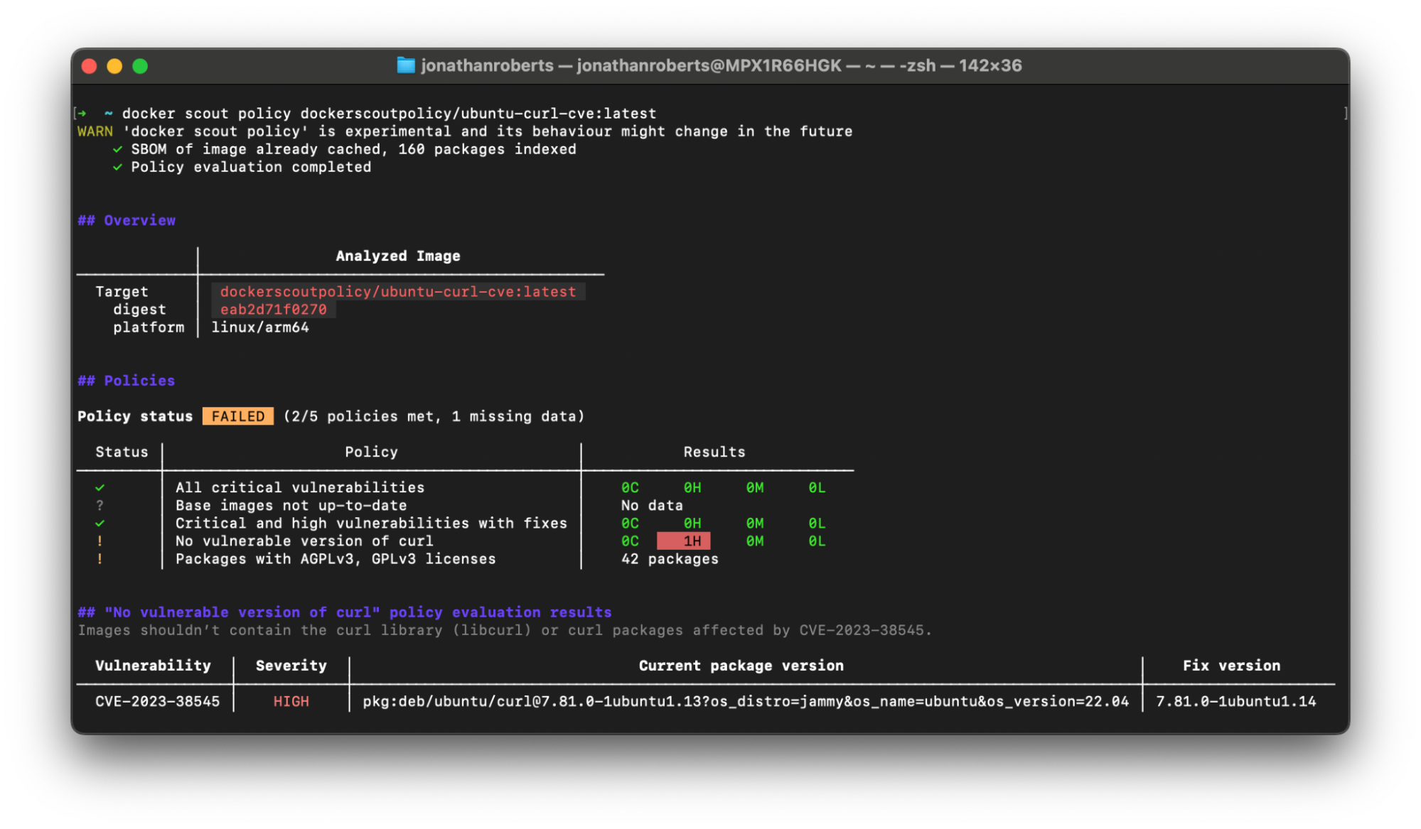1421x829 pixels.
Task: Click the Results table column header
Action: [x=714, y=451]
